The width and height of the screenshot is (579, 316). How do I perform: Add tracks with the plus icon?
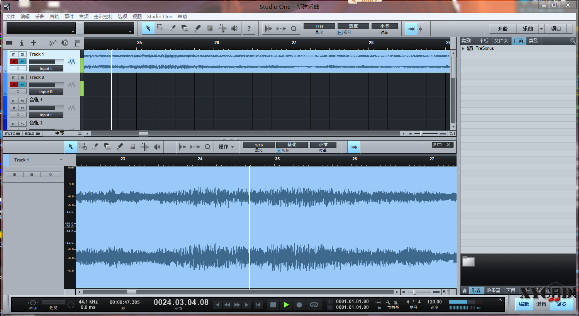(x=34, y=43)
